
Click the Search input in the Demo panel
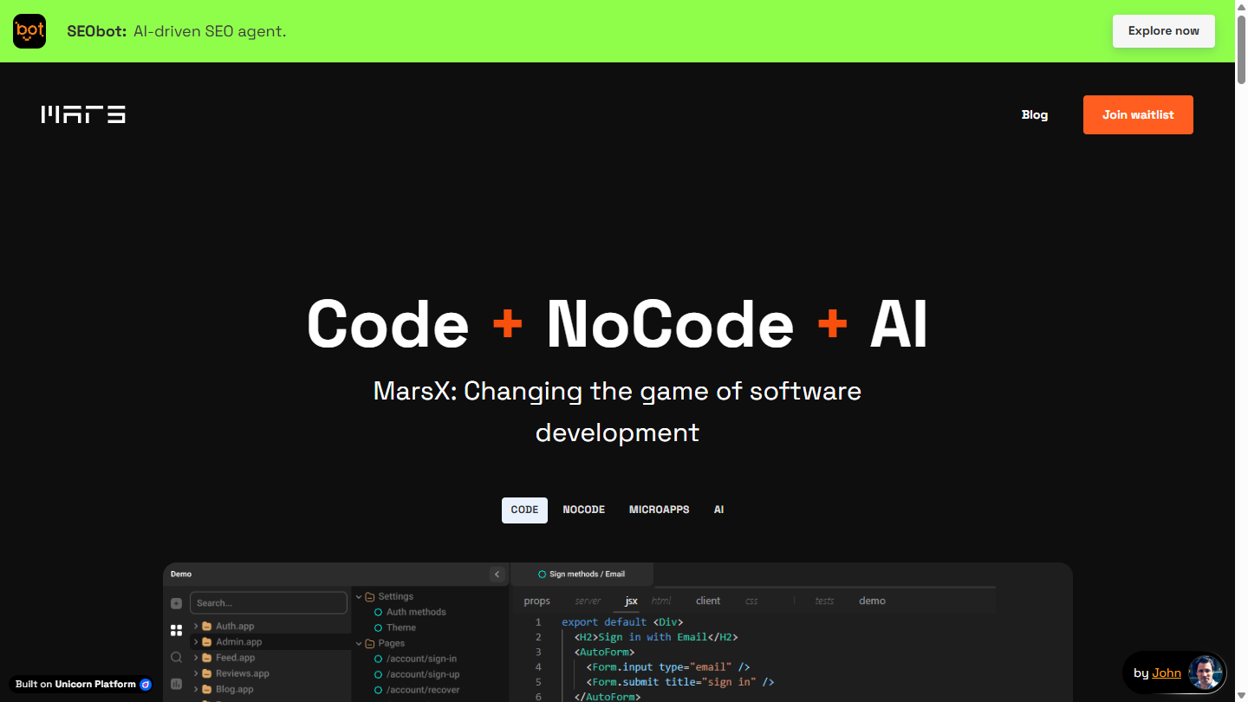click(x=269, y=603)
